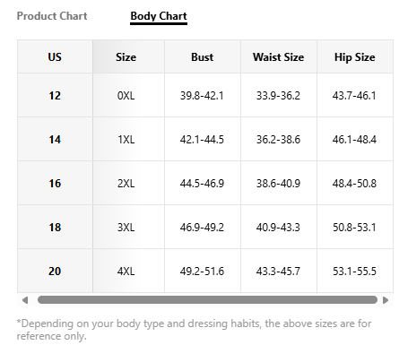Click the right scroll arrow of table

pyautogui.click(x=386, y=300)
